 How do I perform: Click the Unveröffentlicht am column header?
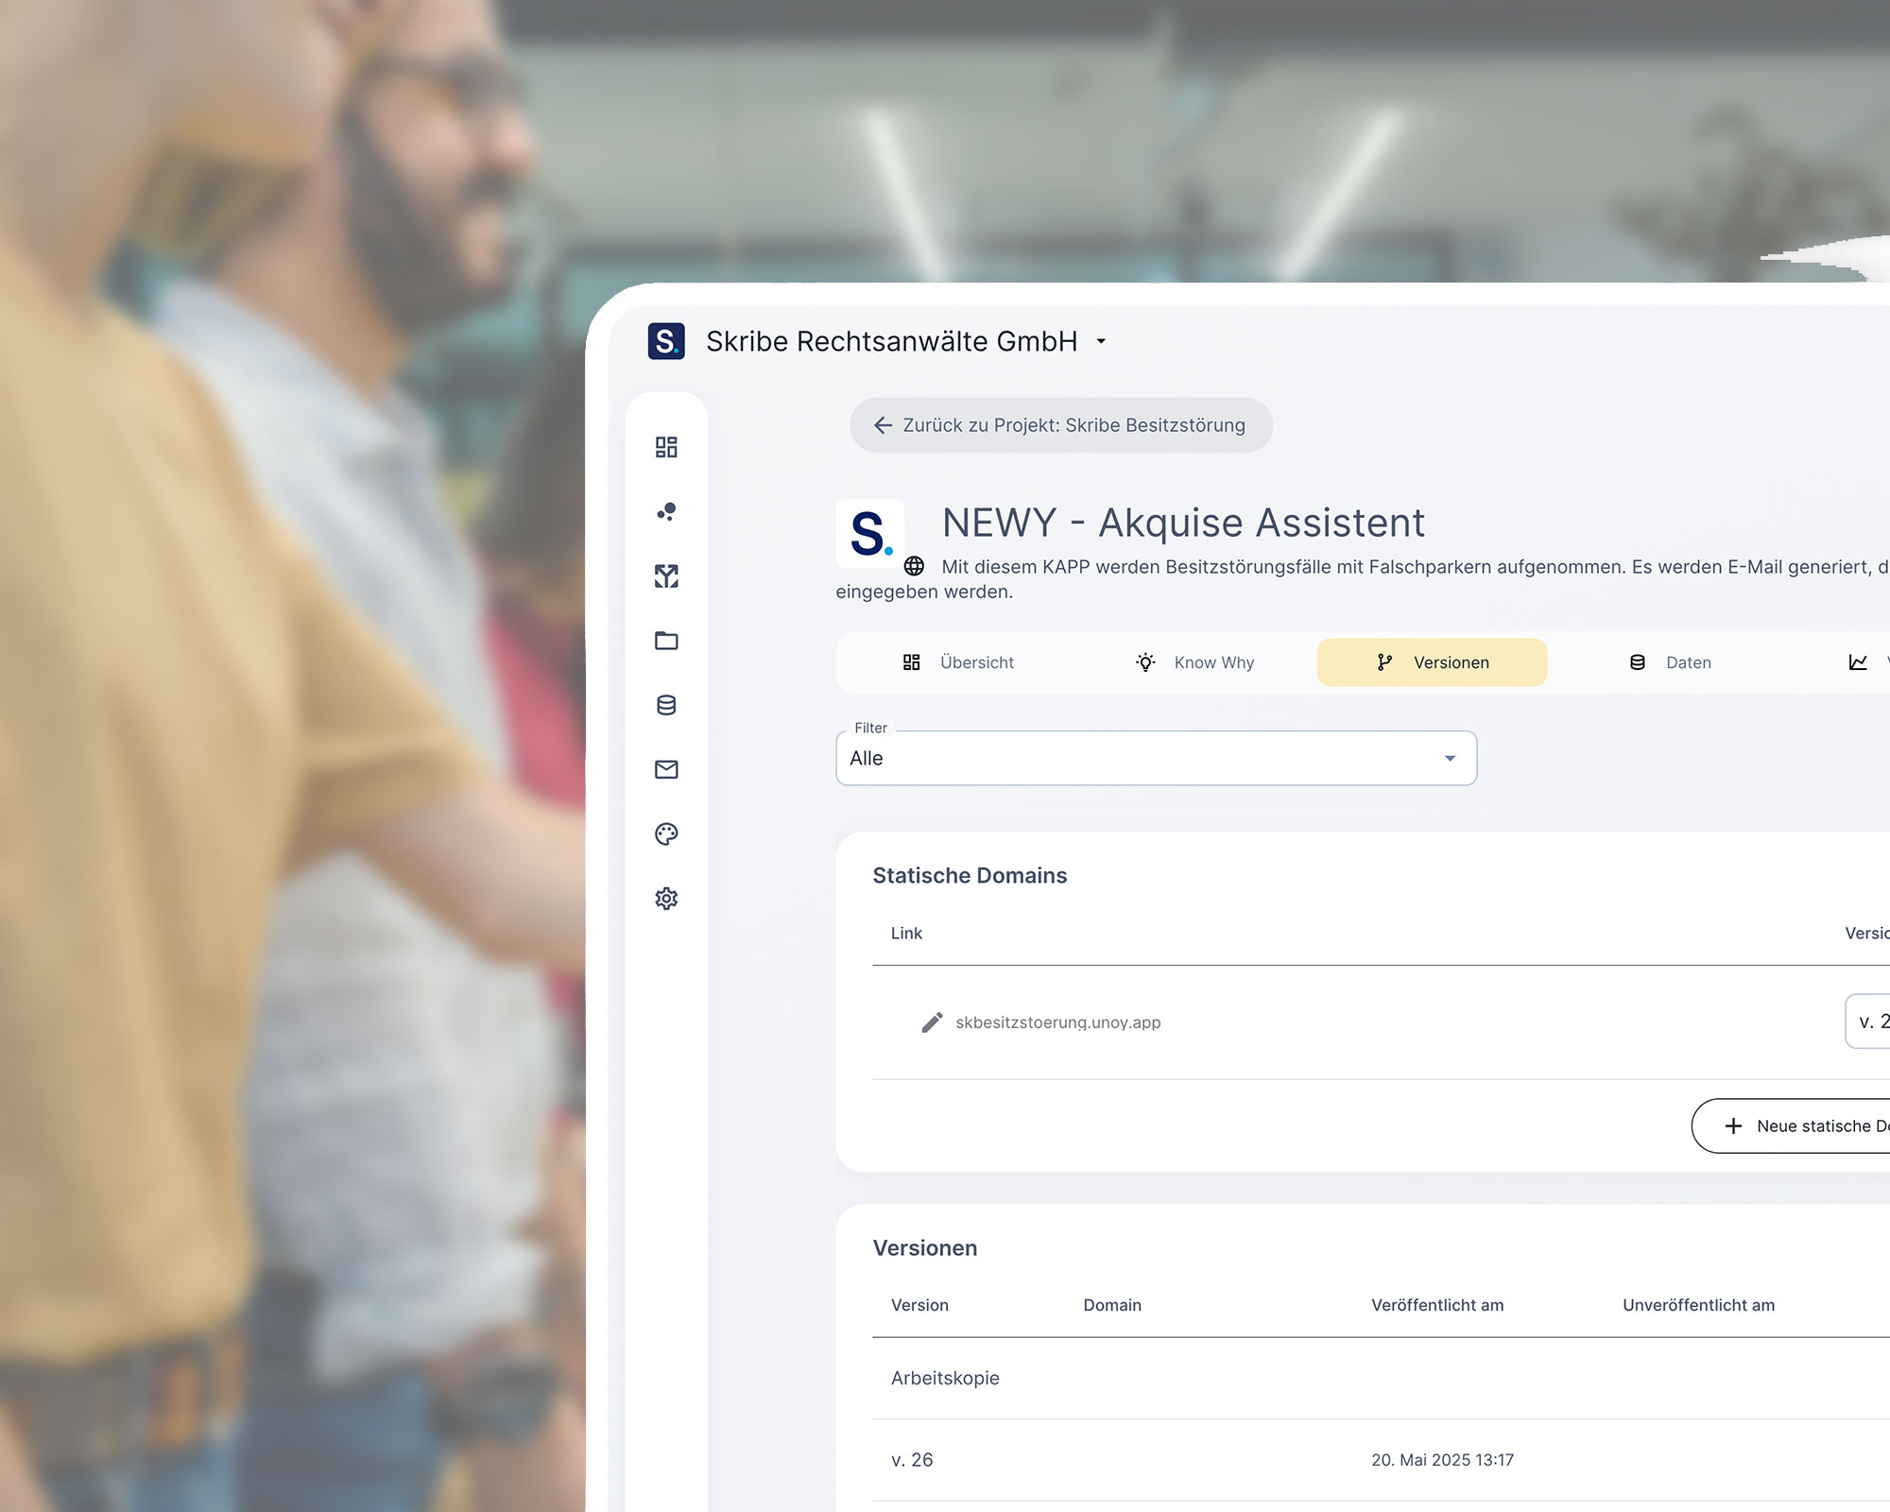(1698, 1305)
